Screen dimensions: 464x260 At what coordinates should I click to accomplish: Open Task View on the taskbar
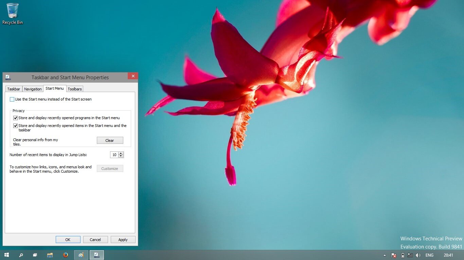(x=35, y=255)
